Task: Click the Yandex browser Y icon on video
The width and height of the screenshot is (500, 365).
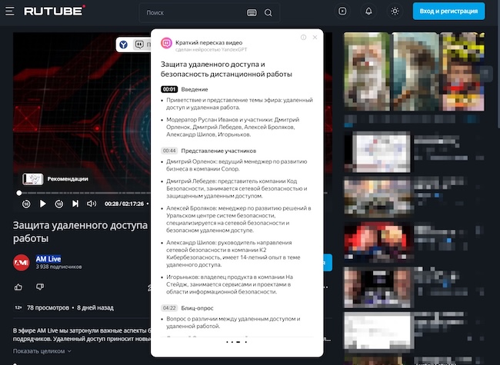Action: 123,45
